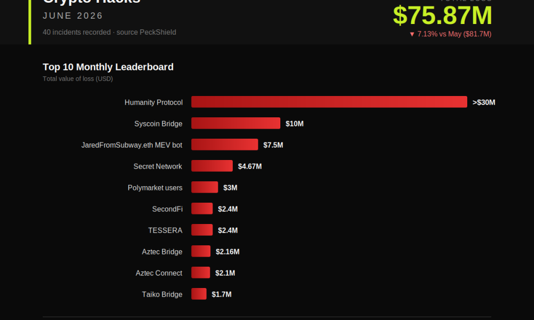Viewport: 534px width, 320px height.
Task: Click the $4.67M value label
Action: [249, 166]
